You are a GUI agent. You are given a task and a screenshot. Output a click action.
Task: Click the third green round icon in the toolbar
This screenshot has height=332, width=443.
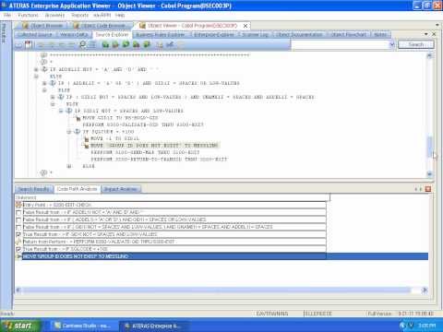(x=126, y=44)
